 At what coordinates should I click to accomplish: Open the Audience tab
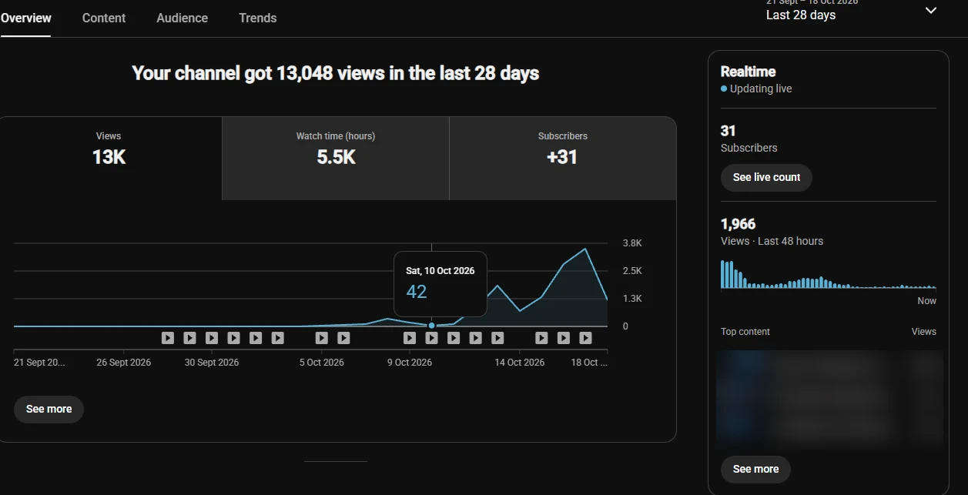(182, 18)
